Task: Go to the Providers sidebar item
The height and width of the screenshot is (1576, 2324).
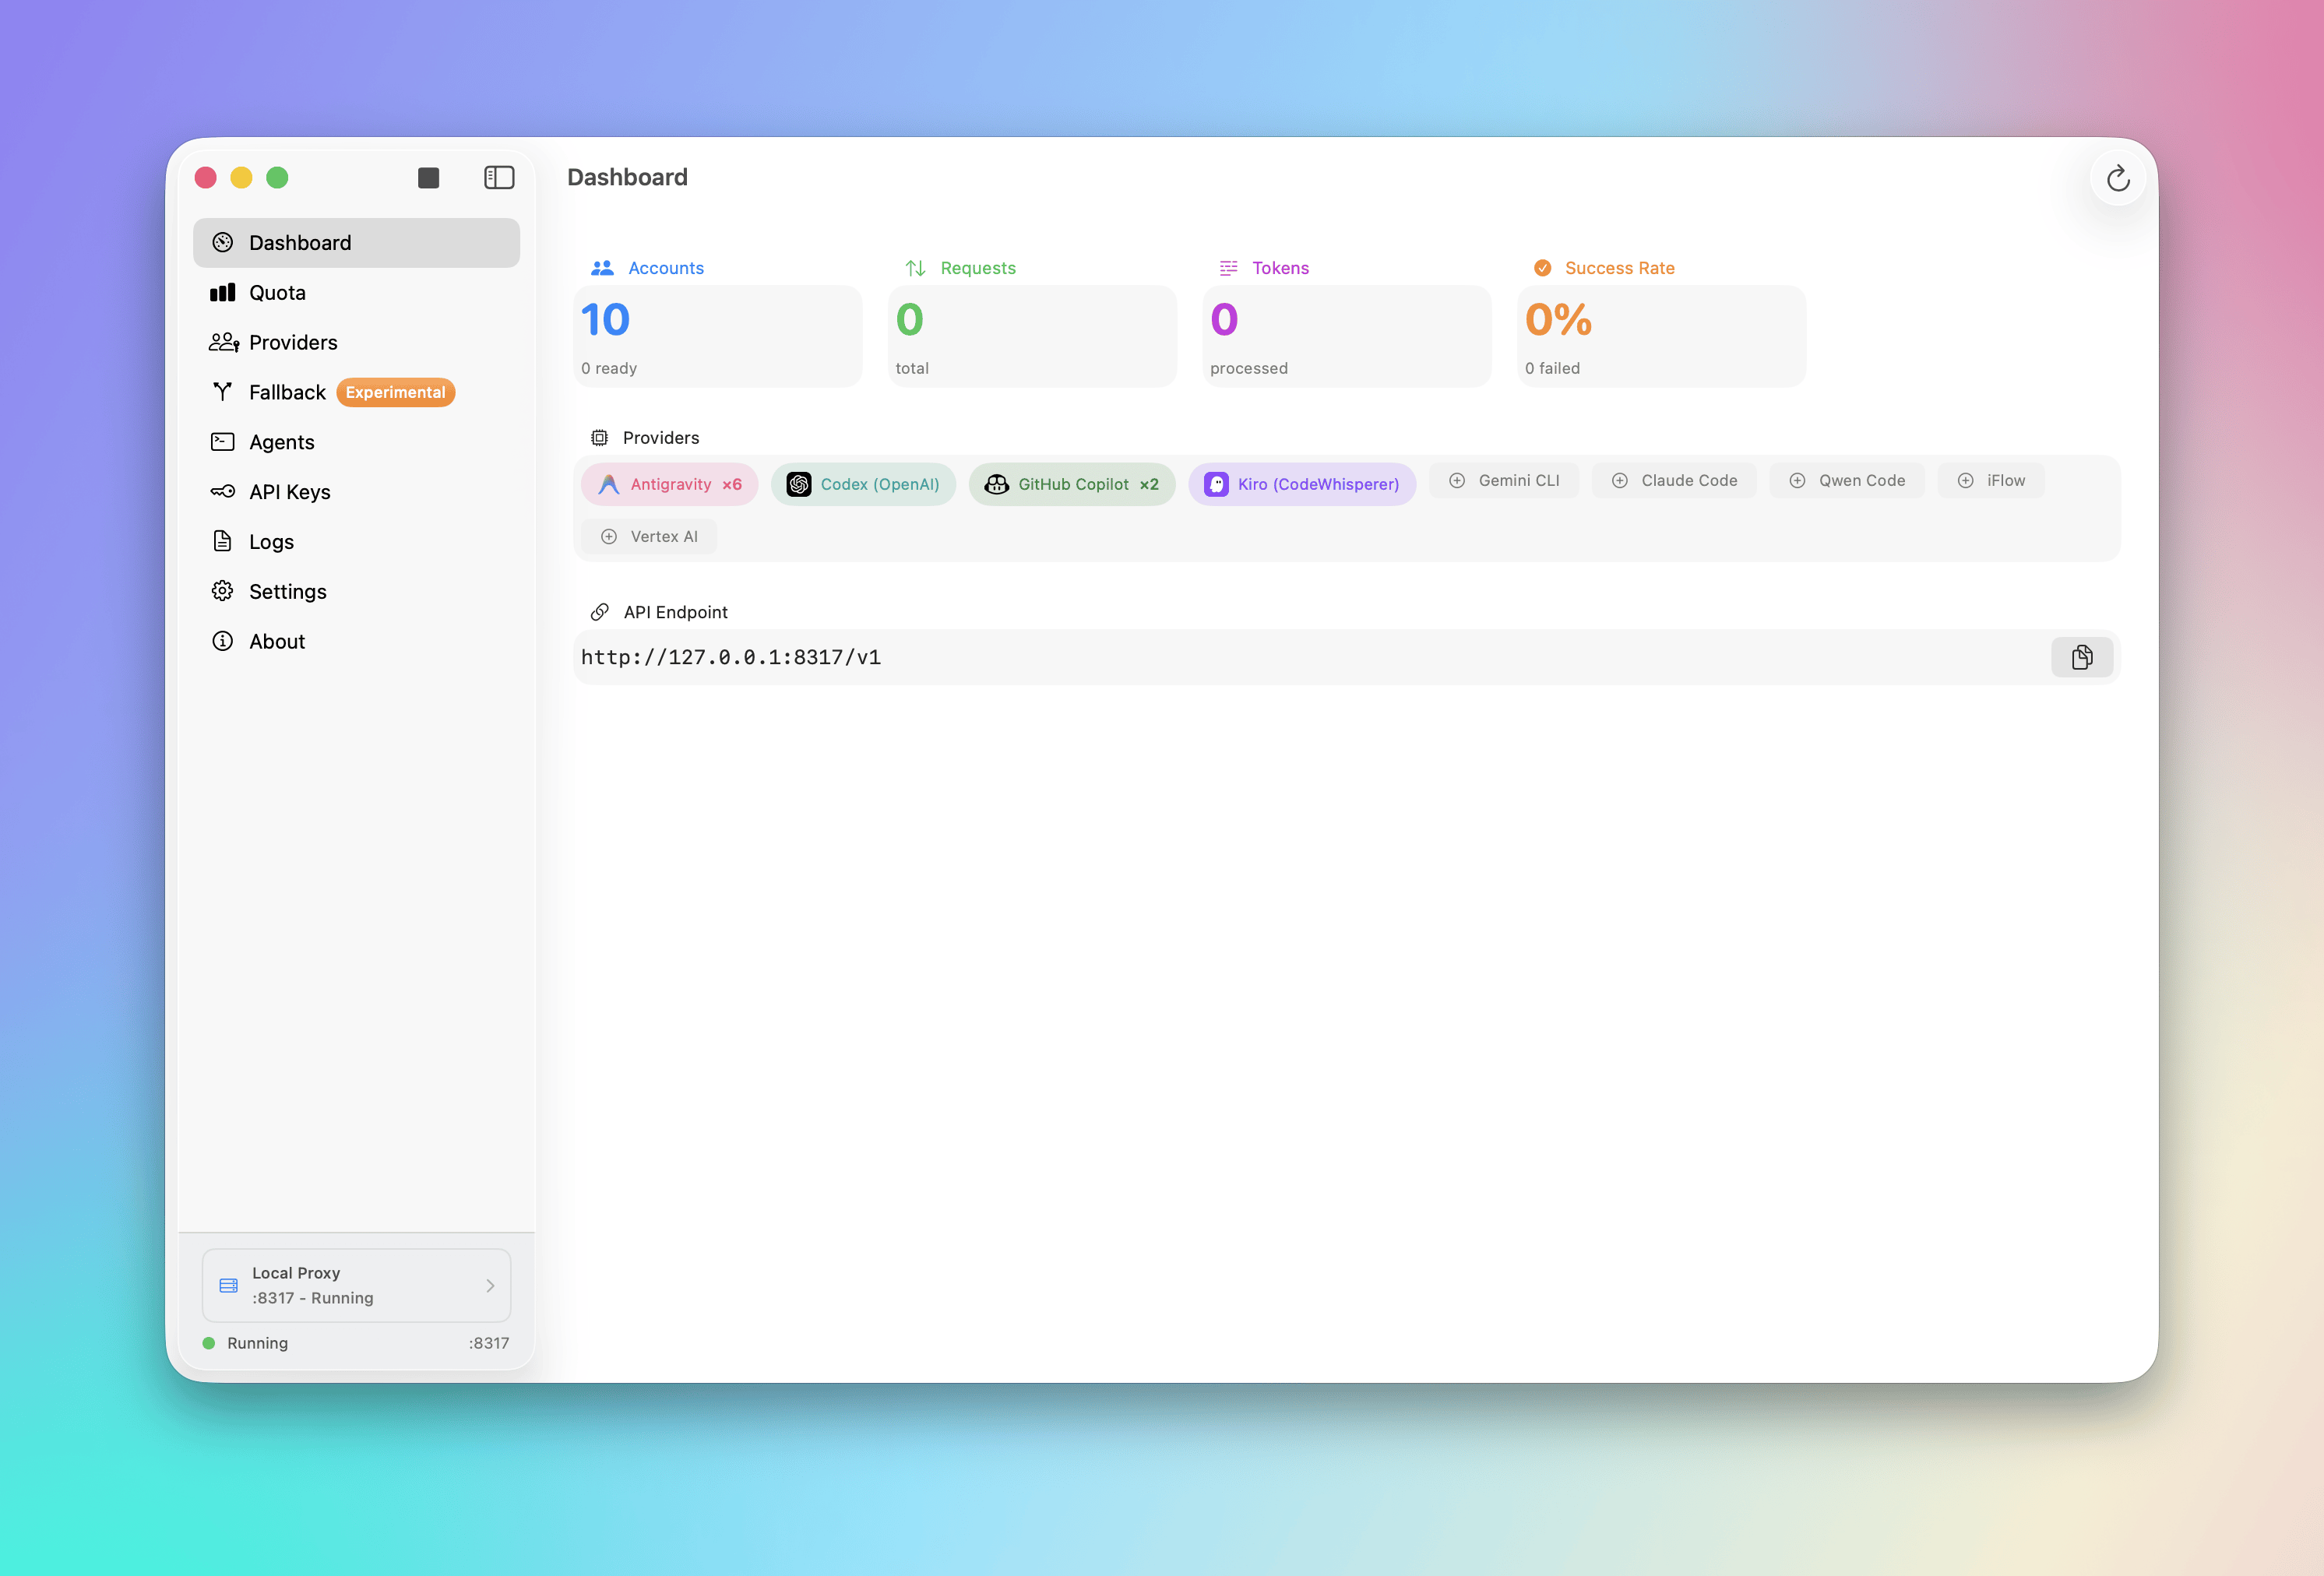Action: [292, 343]
